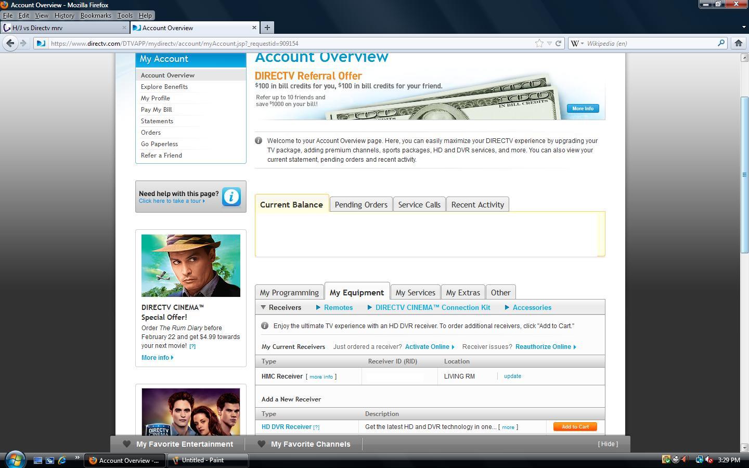Collapse the Receivers section
749x468 pixels.
pos(281,307)
